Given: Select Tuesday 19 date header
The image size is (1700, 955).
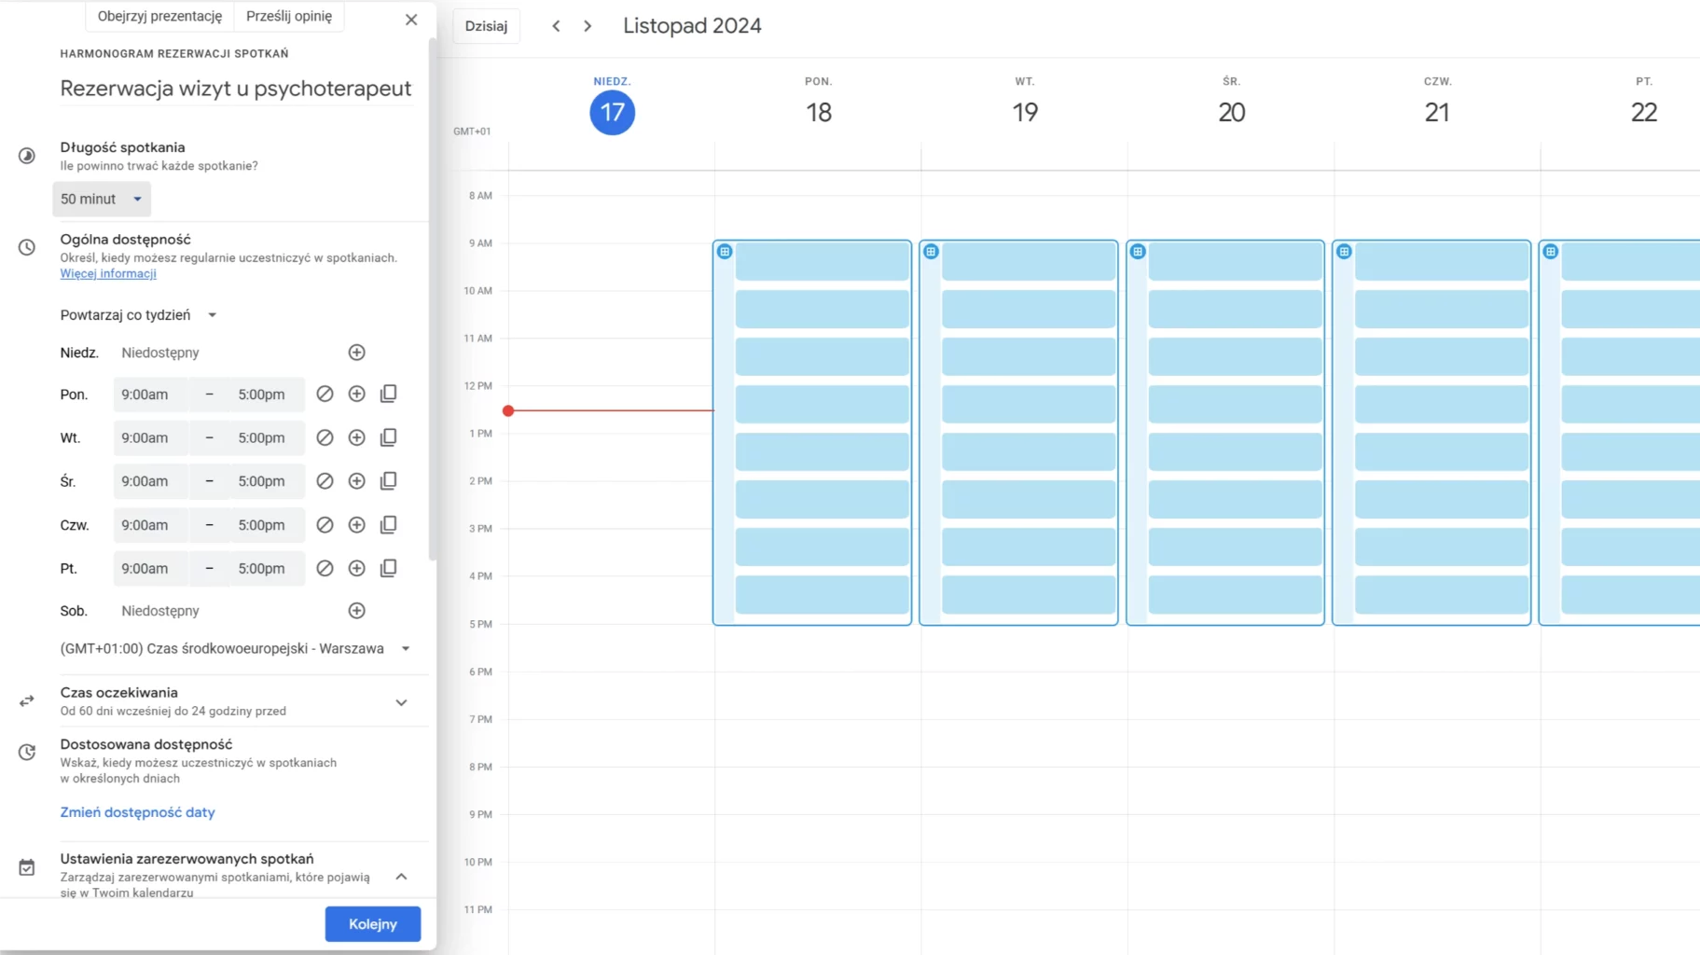Looking at the screenshot, I should (x=1025, y=112).
